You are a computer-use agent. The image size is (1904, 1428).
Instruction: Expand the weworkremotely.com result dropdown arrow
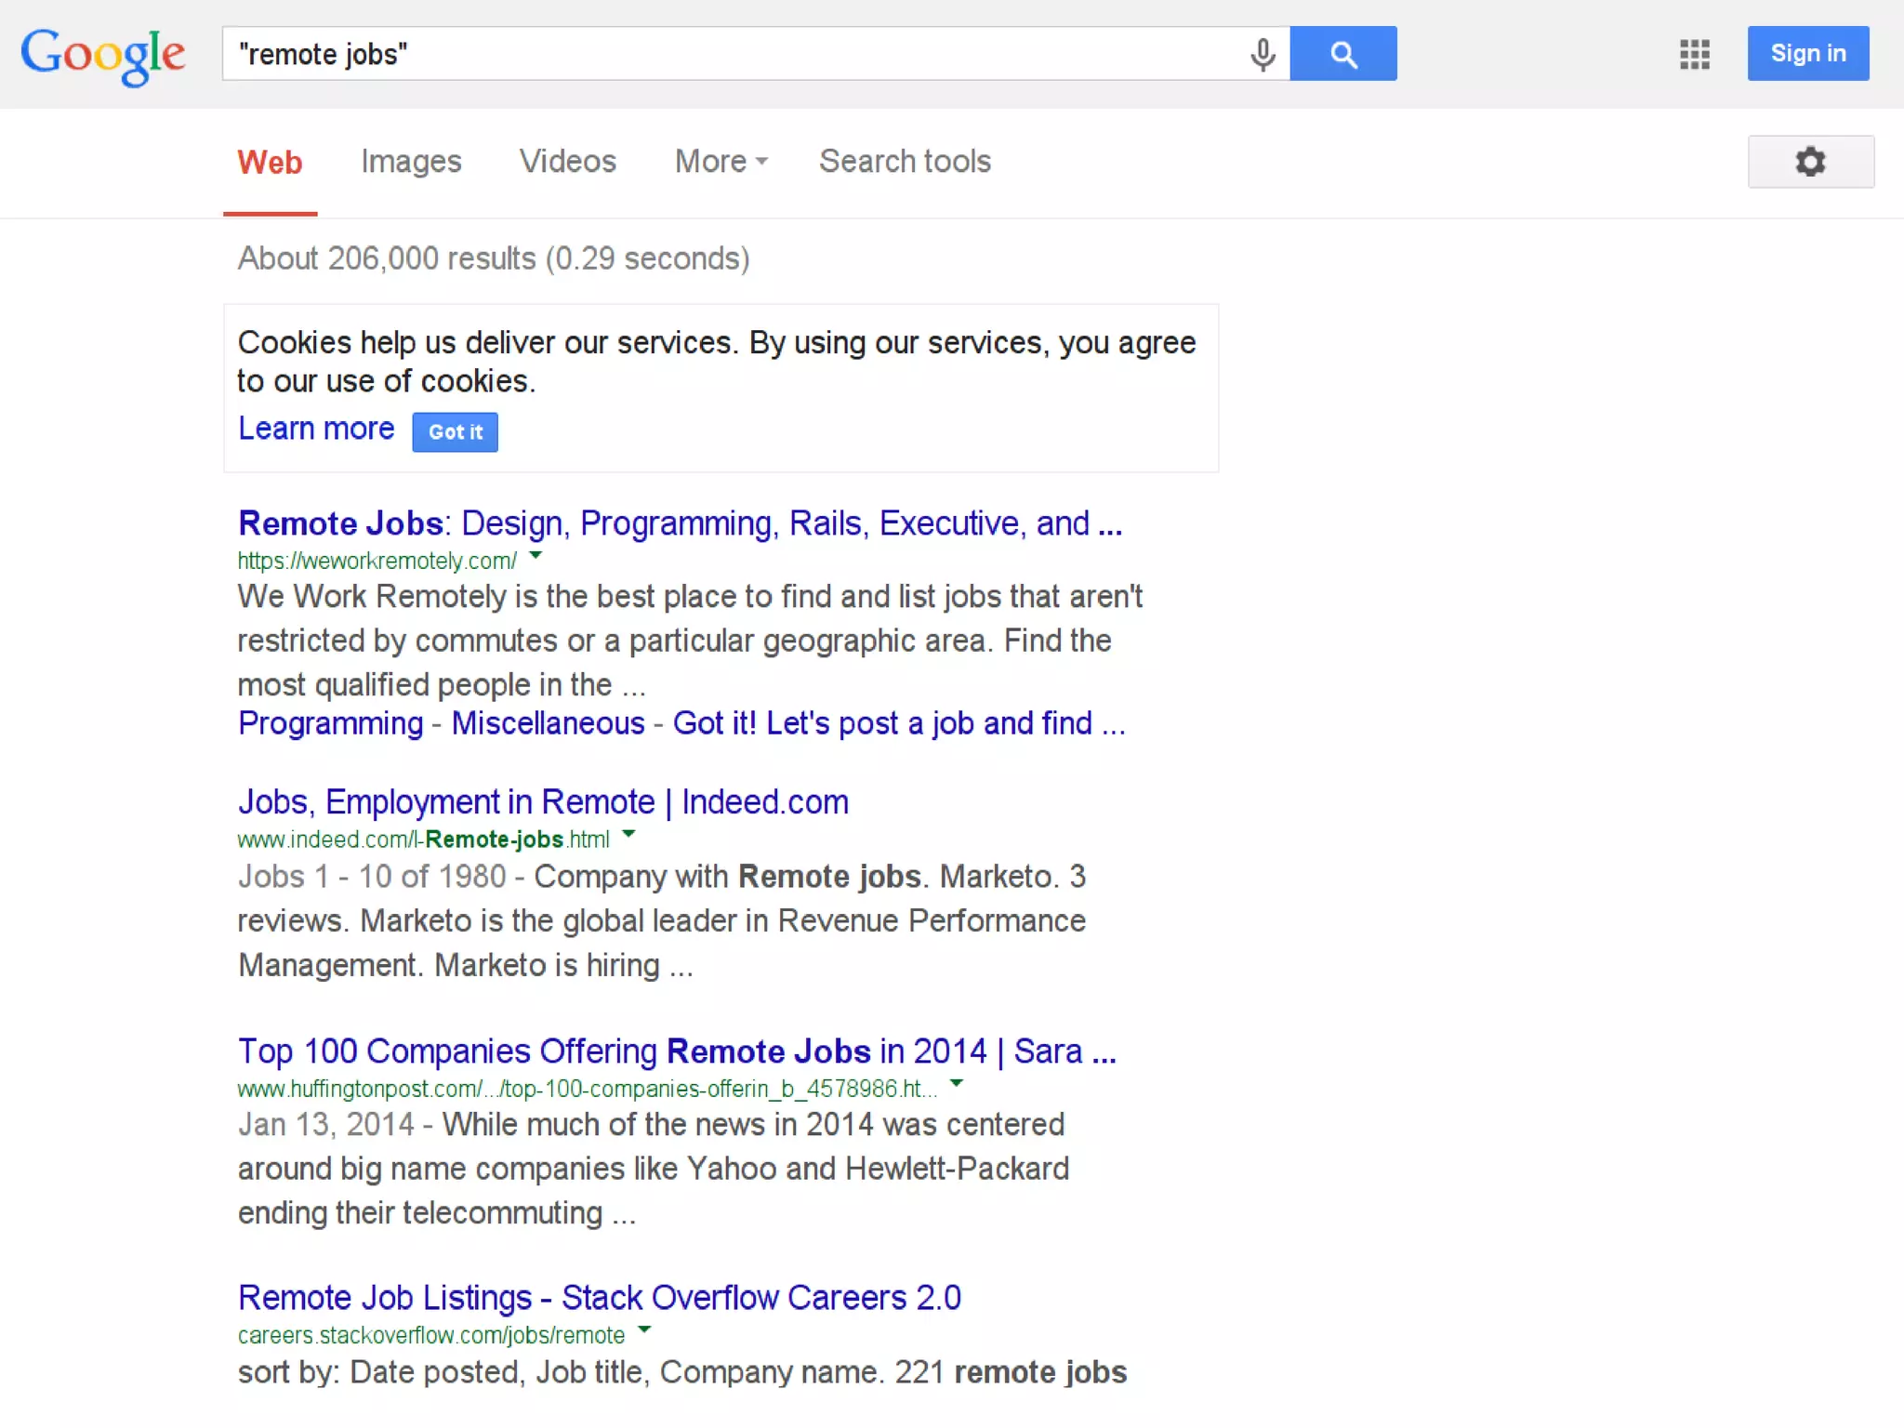(x=535, y=556)
